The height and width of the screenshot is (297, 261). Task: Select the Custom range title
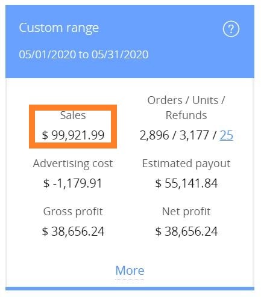pyautogui.click(x=59, y=28)
